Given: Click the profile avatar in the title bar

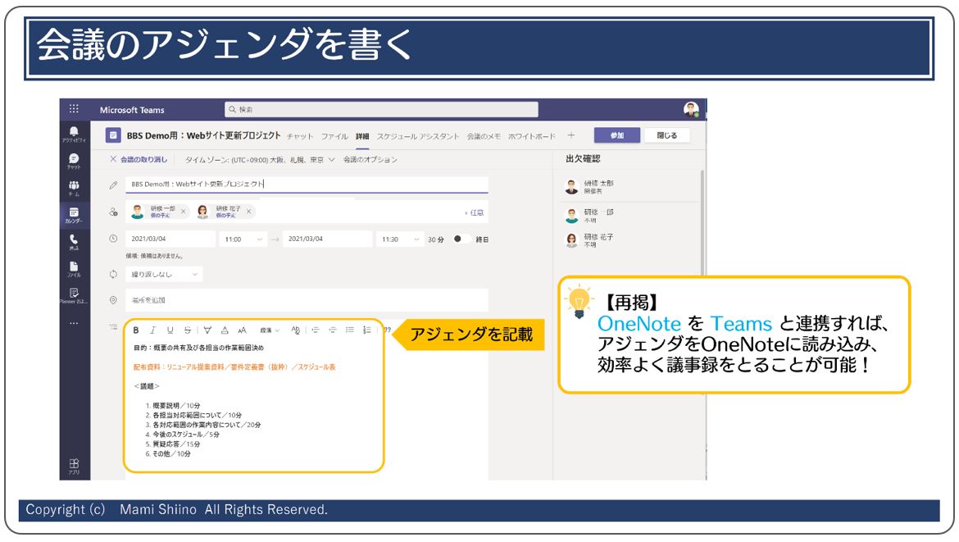Looking at the screenshot, I should pos(691,110).
